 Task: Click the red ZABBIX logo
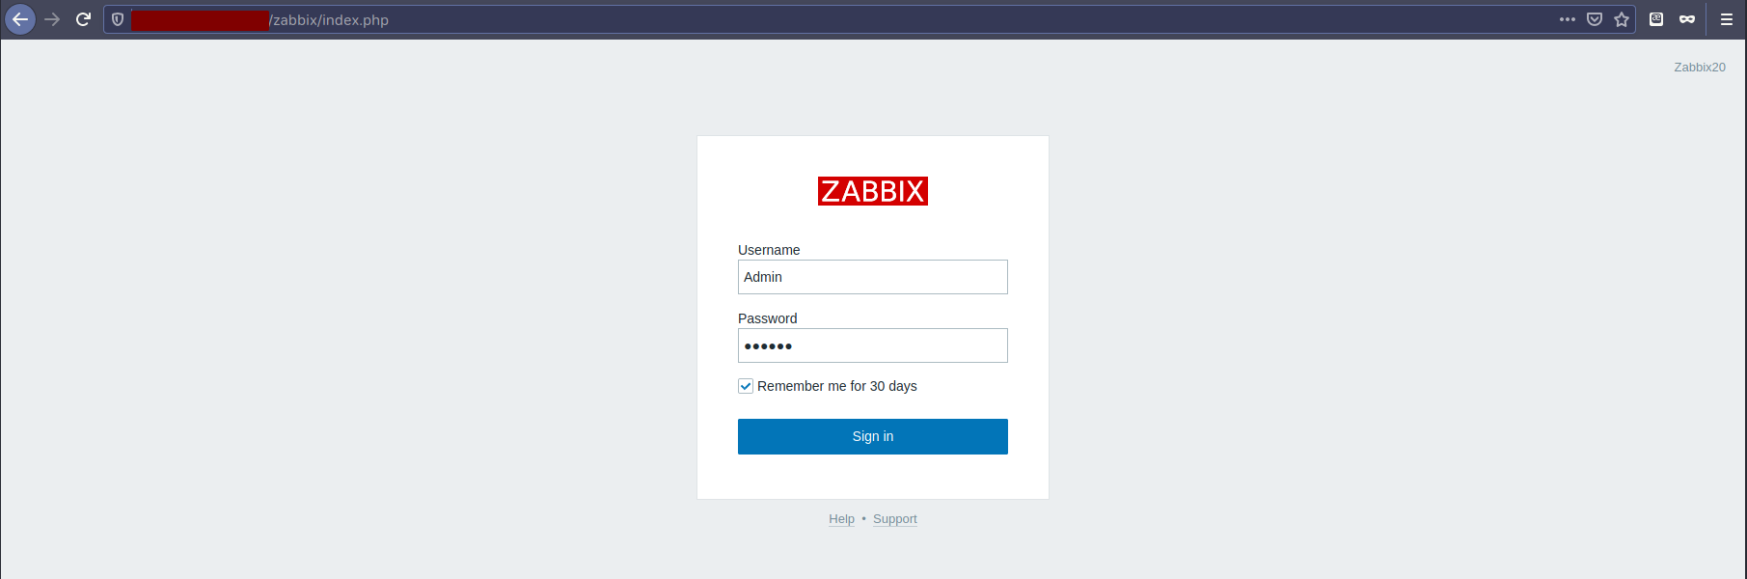[873, 191]
